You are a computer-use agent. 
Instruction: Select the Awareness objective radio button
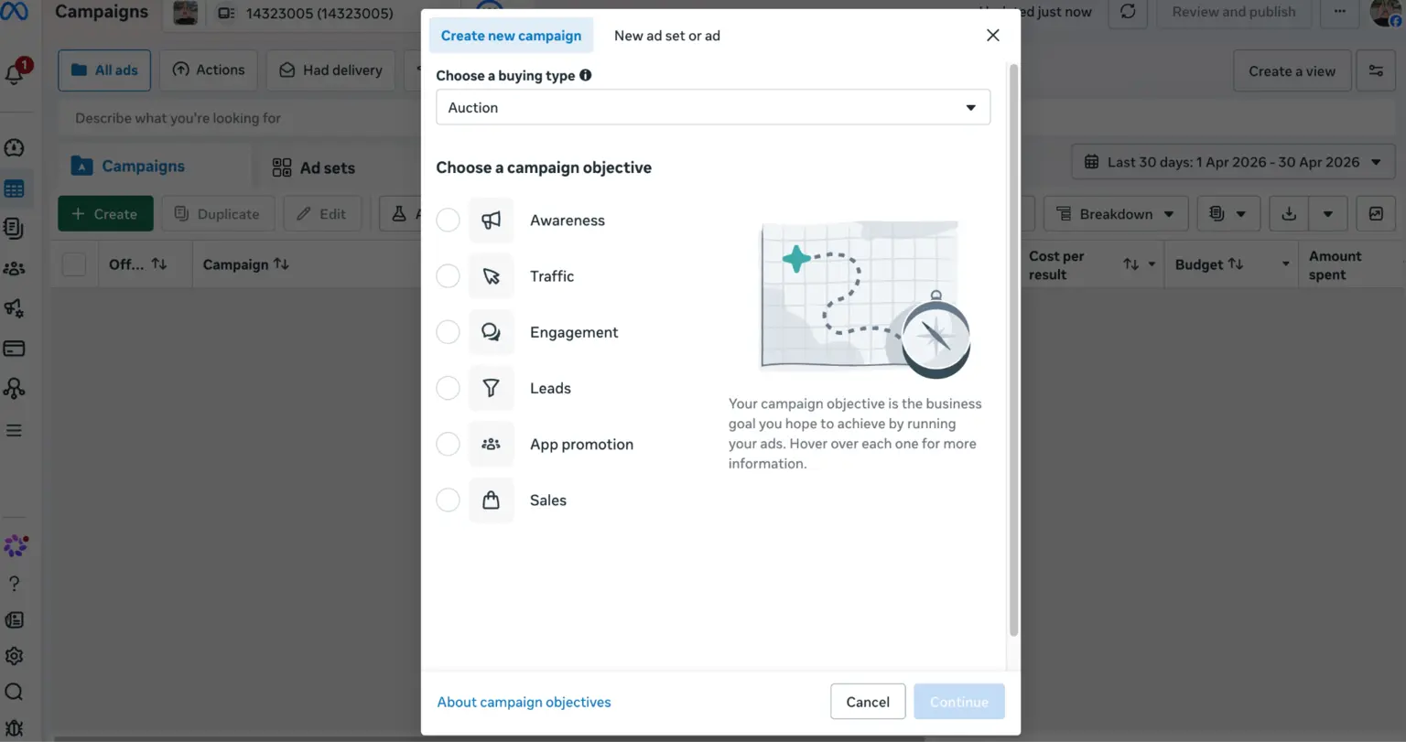click(x=448, y=220)
